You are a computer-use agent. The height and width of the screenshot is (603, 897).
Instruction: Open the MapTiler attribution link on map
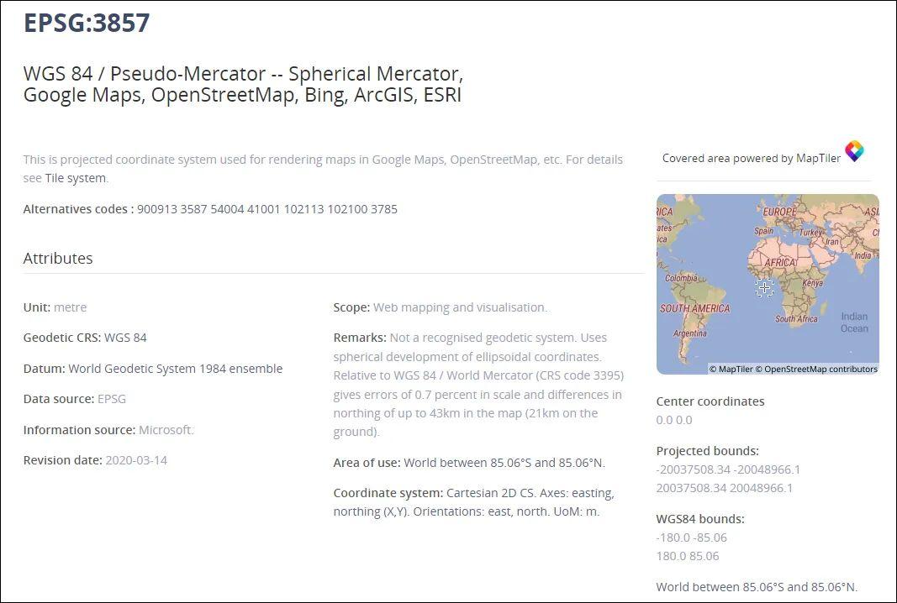[731, 370]
